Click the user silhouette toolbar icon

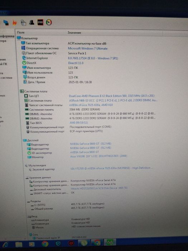(32, 22)
